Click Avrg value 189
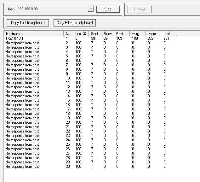The image size is (200, 182). (x=135, y=38)
